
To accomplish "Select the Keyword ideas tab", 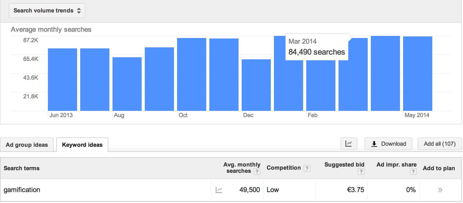I will click(x=82, y=145).
